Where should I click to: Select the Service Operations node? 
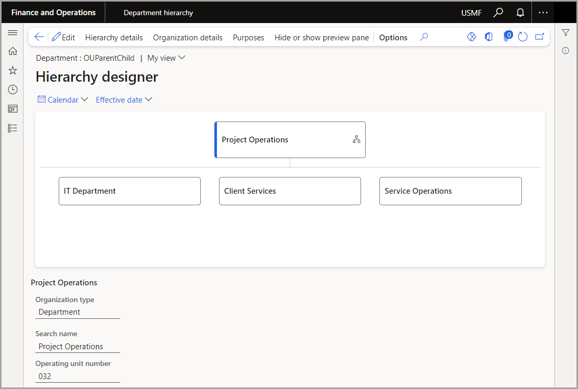(x=451, y=191)
